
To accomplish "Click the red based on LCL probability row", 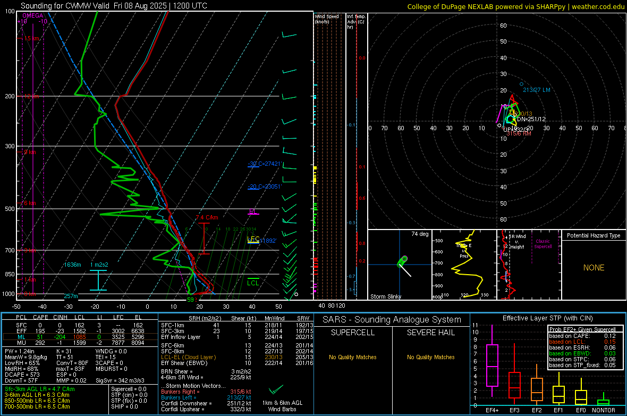I will [582, 342].
